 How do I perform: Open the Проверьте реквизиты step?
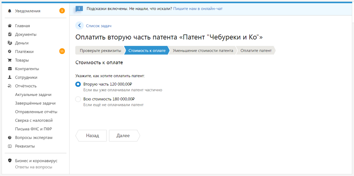click(x=100, y=51)
